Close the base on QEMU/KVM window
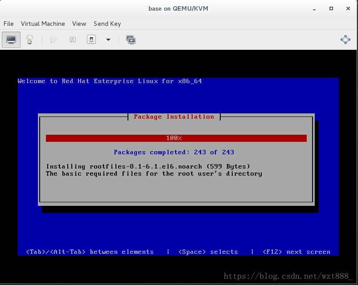Screen dimensions: 358x285 348,8
